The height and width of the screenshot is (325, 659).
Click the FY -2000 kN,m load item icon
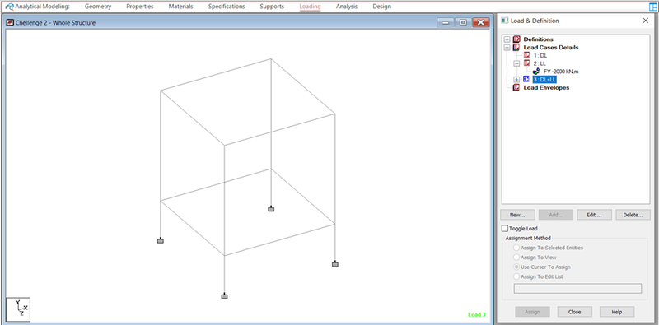click(x=536, y=72)
